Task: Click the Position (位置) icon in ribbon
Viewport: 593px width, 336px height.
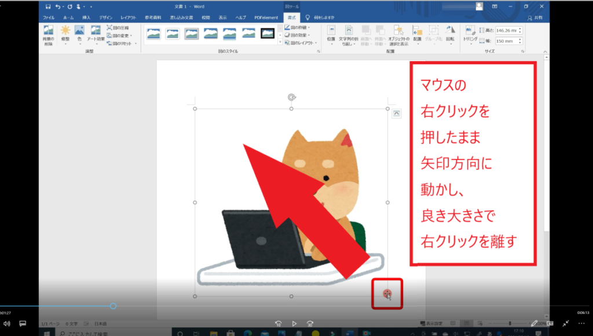Action: click(331, 31)
